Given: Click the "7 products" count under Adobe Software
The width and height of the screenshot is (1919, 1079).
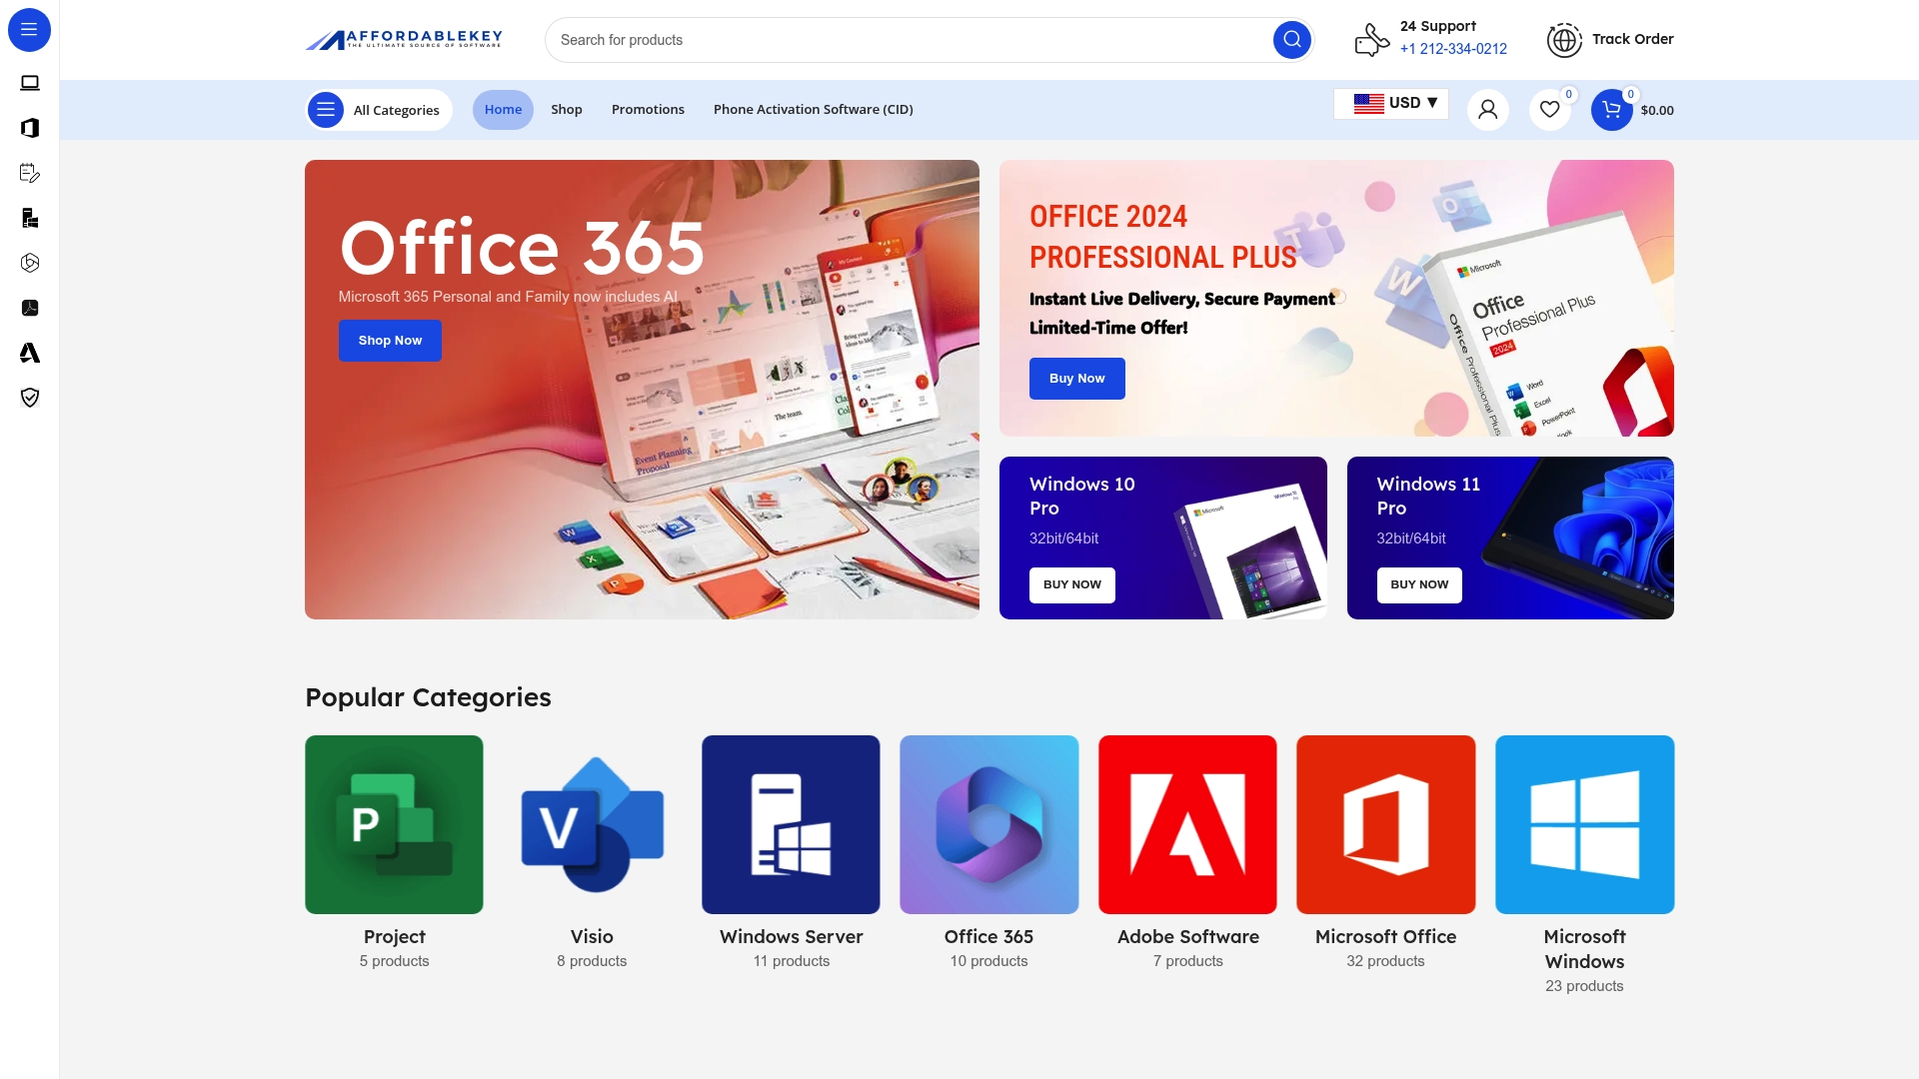Looking at the screenshot, I should (x=1187, y=961).
